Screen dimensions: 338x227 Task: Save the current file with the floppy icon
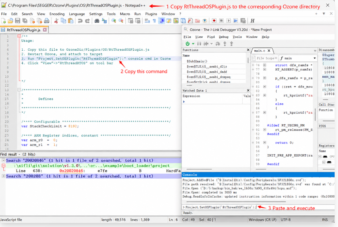[18, 21]
